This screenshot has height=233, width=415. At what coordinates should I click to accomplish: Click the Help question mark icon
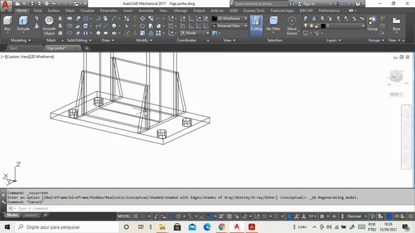358,4
